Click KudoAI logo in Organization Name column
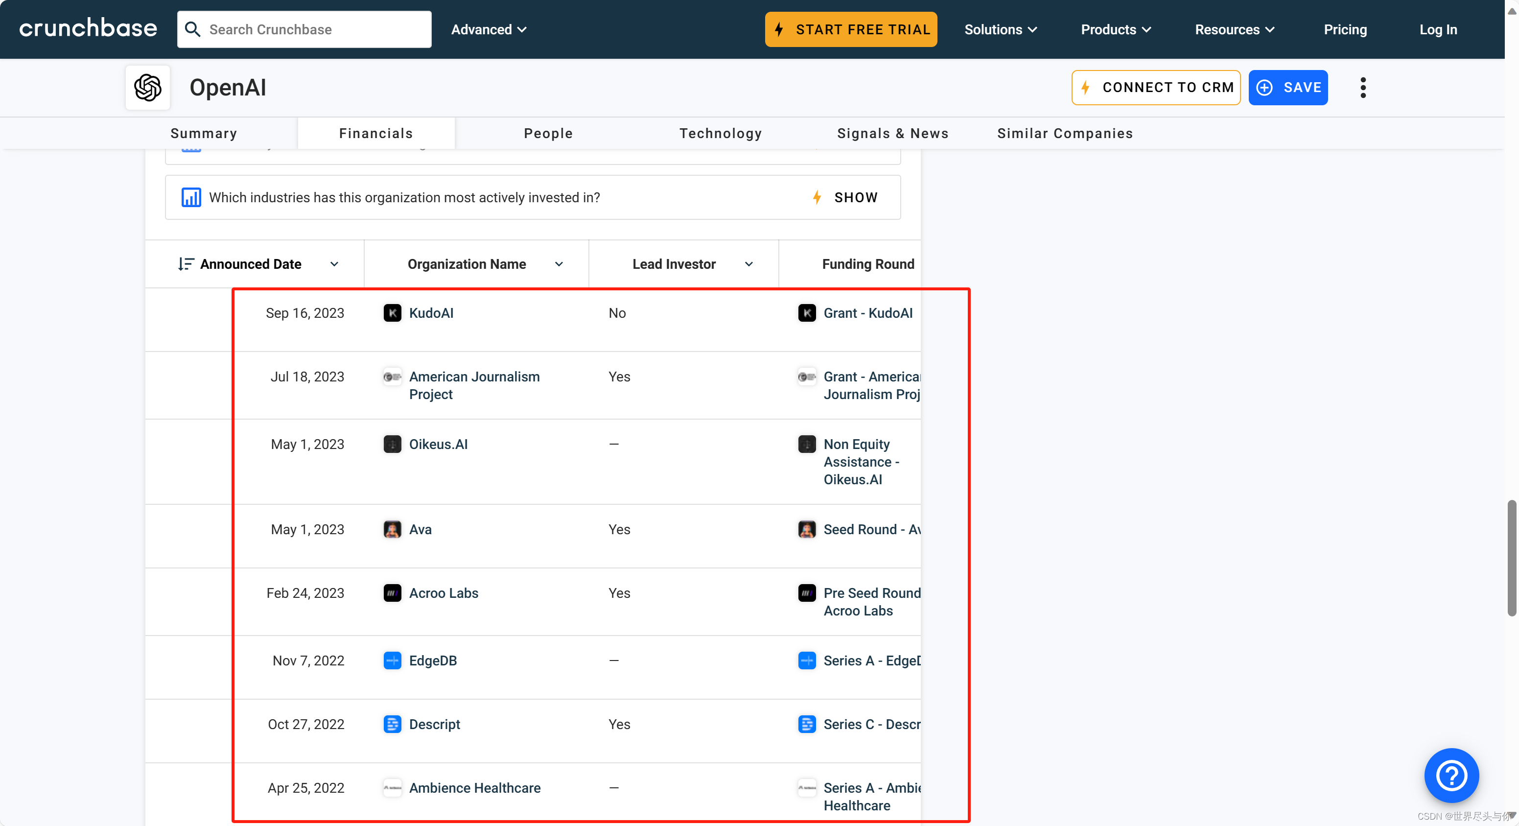The image size is (1519, 826). [392, 313]
